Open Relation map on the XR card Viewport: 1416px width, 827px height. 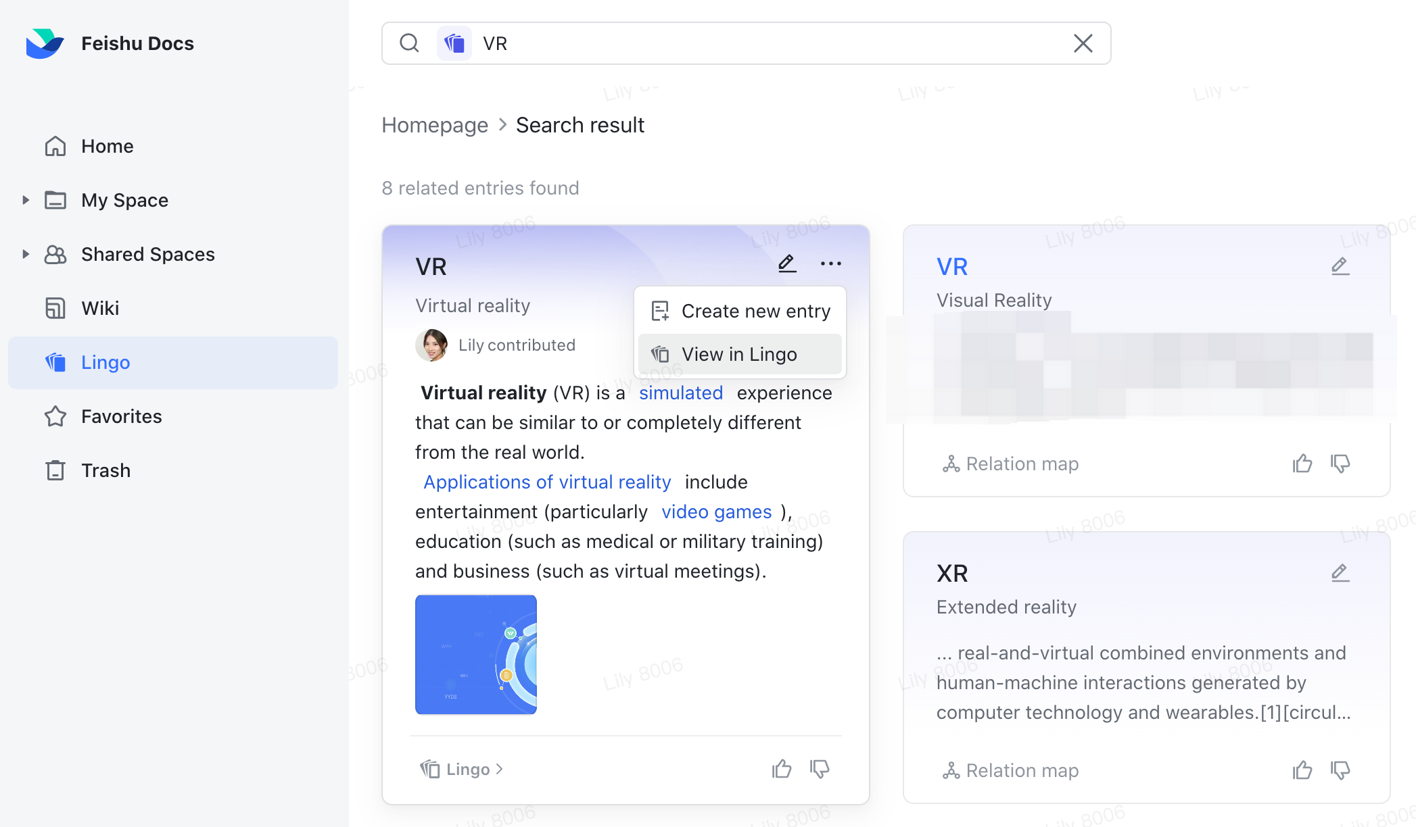[x=1011, y=770]
